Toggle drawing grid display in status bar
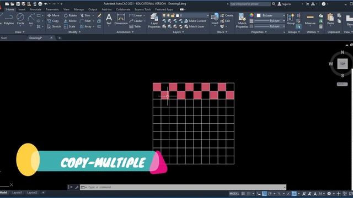This screenshot has width=353, height=198. 243,194
